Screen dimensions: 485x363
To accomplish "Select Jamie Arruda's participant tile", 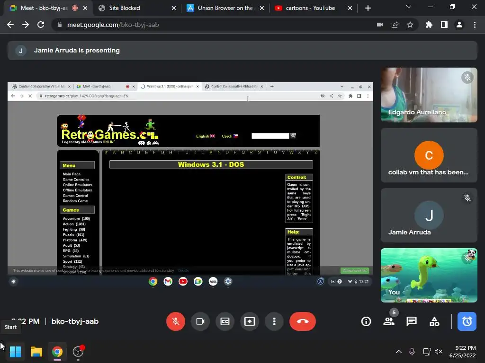I will 429,215.
